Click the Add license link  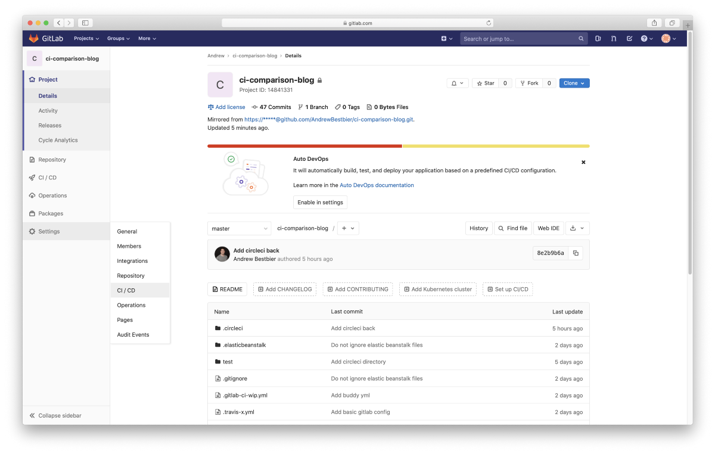pos(226,107)
